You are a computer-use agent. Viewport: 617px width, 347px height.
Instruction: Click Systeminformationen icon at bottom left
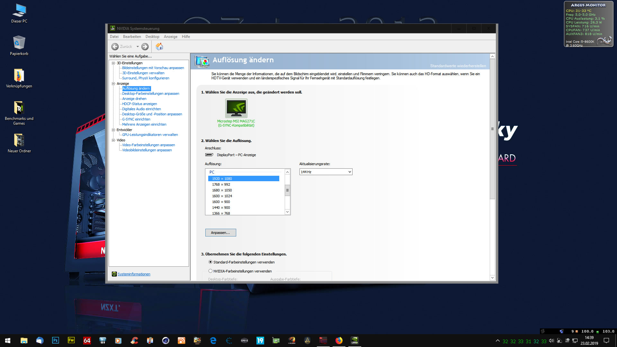tap(114, 274)
